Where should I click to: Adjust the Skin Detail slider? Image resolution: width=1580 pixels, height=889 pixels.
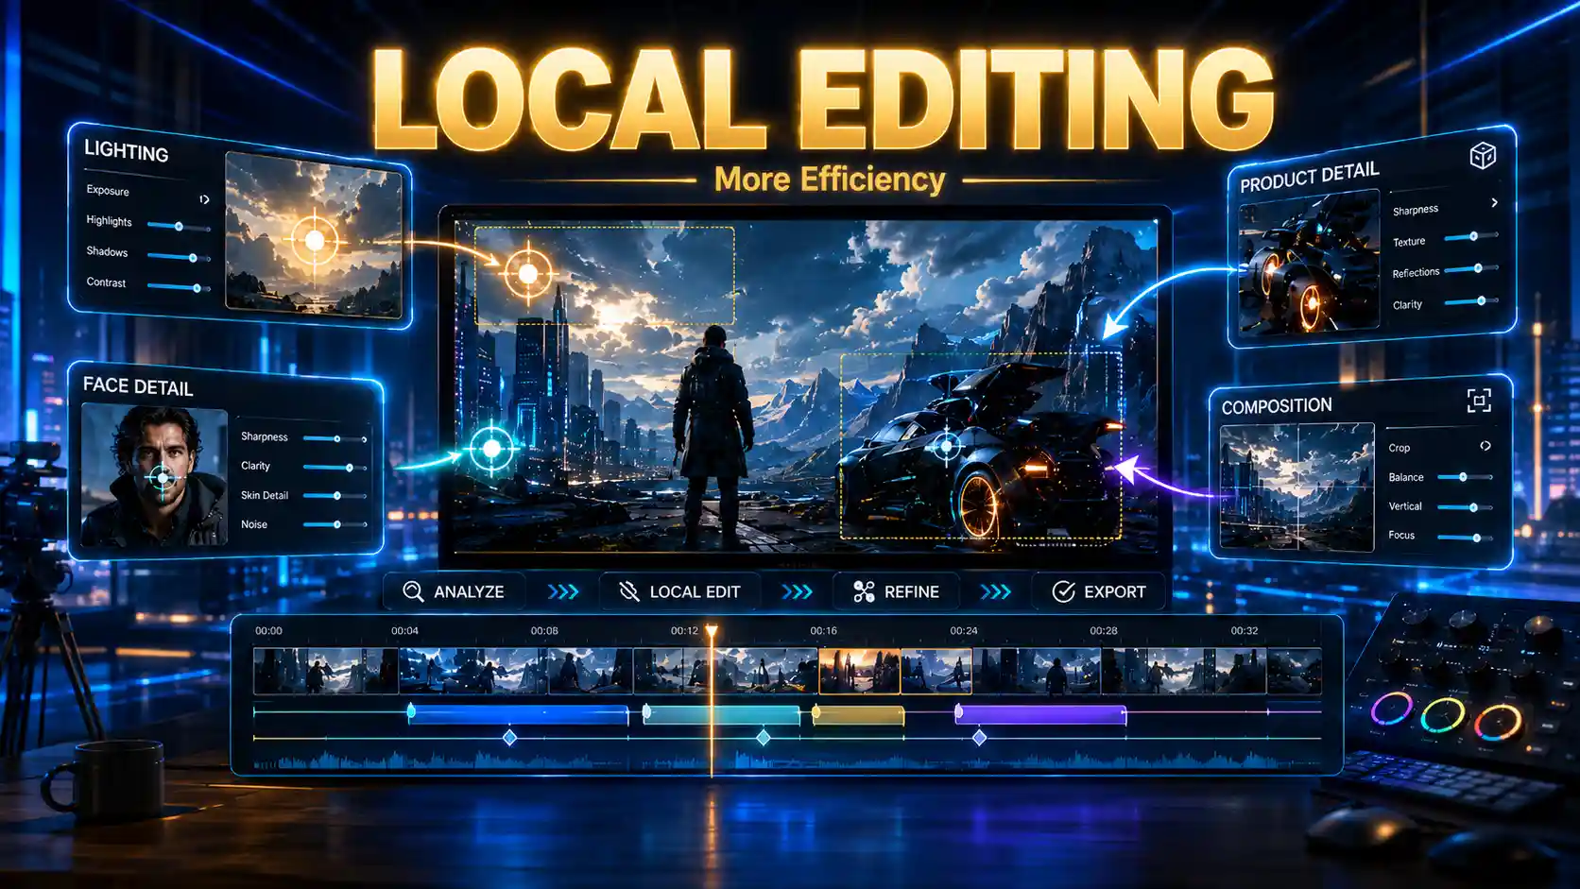coord(336,496)
